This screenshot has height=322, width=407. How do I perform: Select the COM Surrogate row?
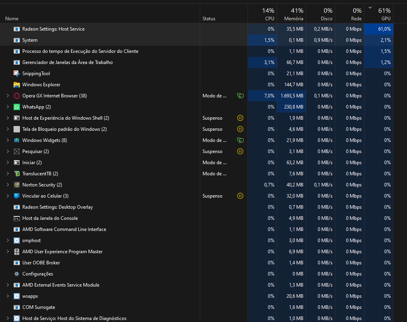(x=197, y=307)
